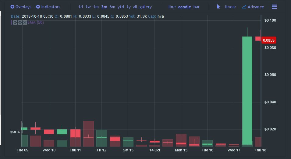Open the hamburger menu
291x159 pixels.
pos(274,7)
